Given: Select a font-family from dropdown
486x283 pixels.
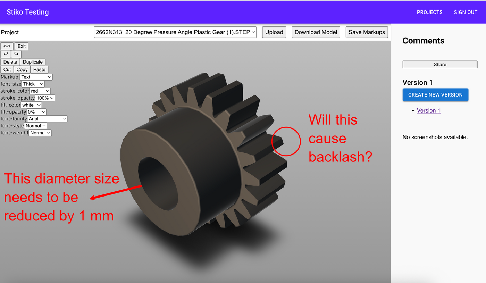Looking at the screenshot, I should click(x=47, y=119).
